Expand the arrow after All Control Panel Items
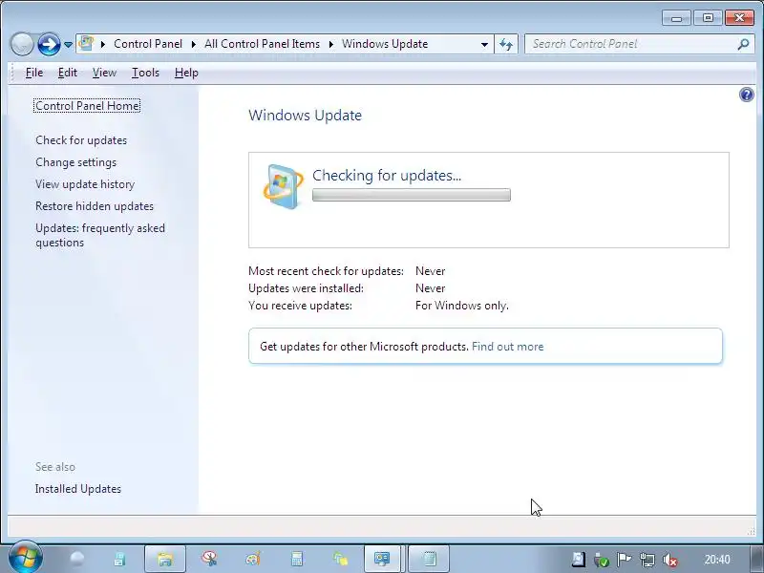 tap(331, 44)
